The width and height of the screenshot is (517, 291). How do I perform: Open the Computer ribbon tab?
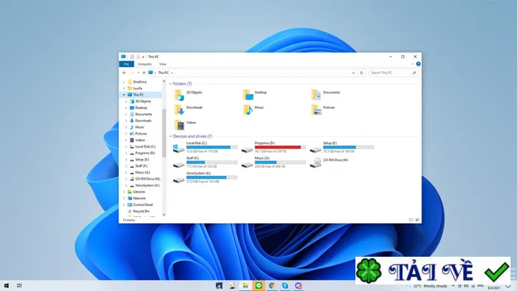[x=145, y=64]
